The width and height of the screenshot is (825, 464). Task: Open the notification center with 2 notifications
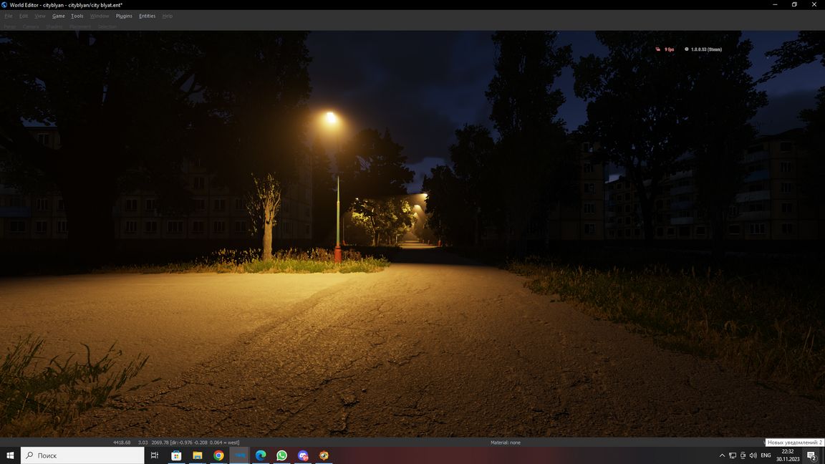pyautogui.click(x=812, y=455)
